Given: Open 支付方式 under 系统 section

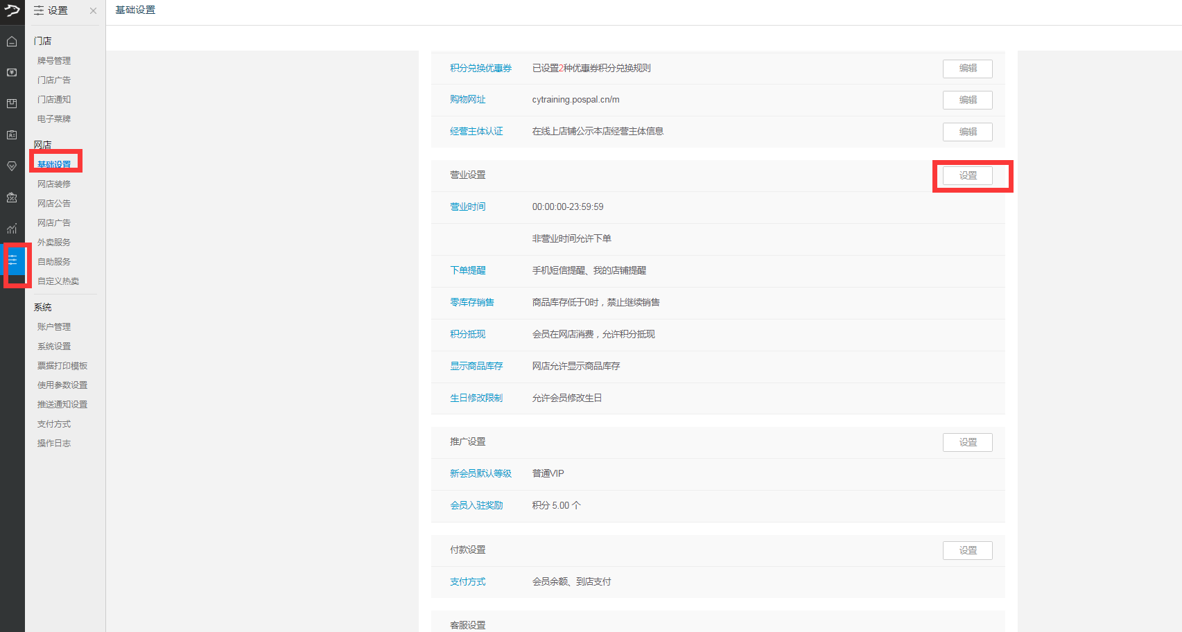Looking at the screenshot, I should pos(54,424).
